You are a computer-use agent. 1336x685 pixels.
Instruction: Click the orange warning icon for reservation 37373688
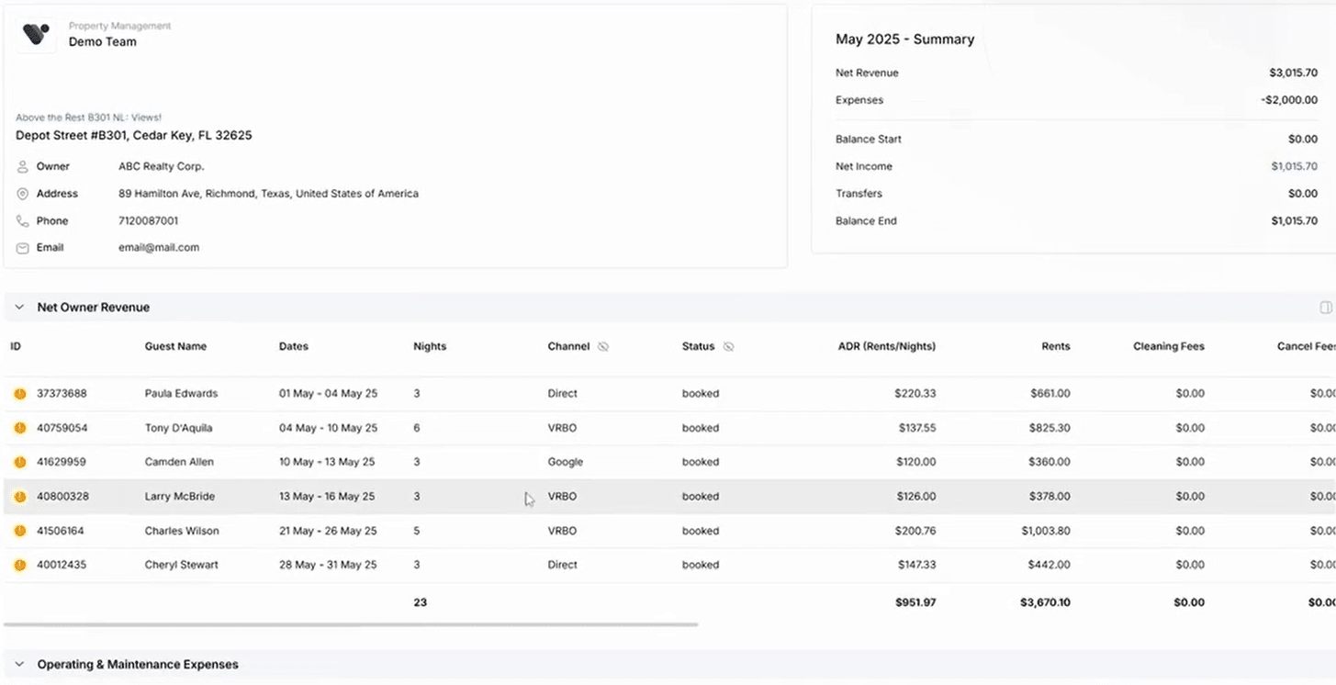19,394
